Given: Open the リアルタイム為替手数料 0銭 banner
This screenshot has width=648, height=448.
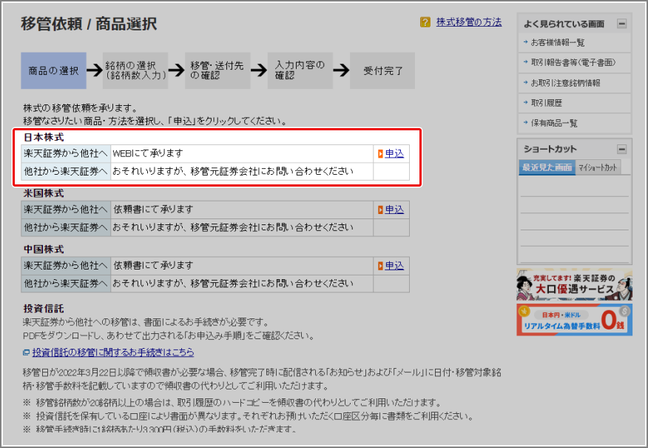Looking at the screenshot, I should 575,320.
